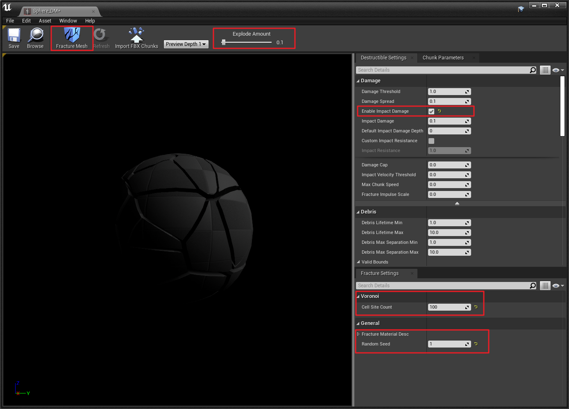Click the Sphere_DM tab asset icon
The image size is (569, 409).
pyautogui.click(x=27, y=11)
